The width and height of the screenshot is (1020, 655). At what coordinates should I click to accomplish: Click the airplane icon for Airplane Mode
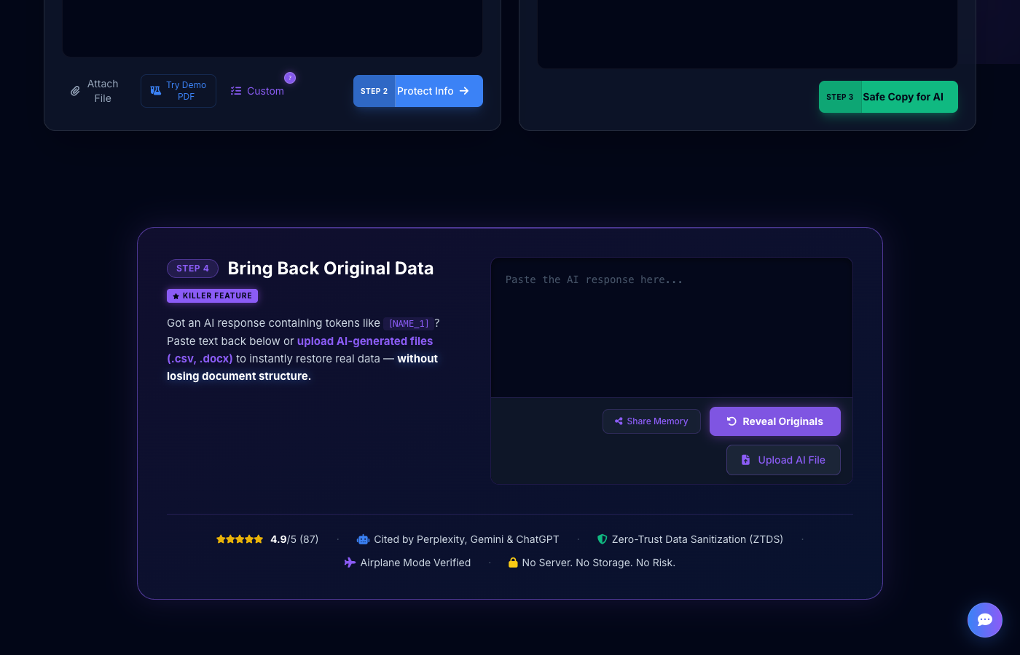click(x=350, y=563)
